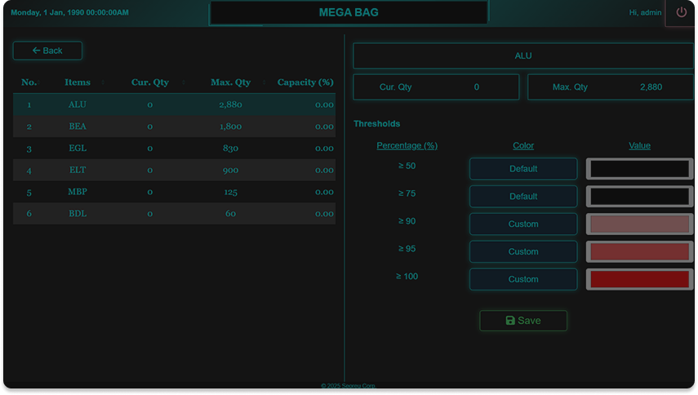Viewport: 698px width, 395px height.
Task: Pick the ≥ 90 threshold color swatch
Action: (639, 224)
